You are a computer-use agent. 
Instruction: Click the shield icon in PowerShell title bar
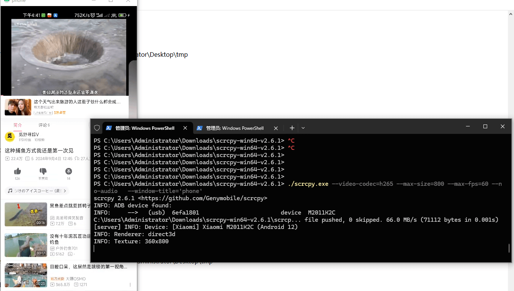coord(97,128)
